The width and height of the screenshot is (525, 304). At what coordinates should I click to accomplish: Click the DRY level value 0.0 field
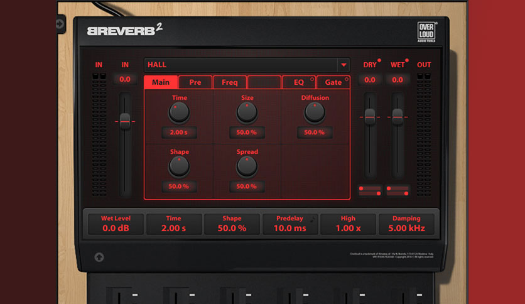(x=370, y=80)
